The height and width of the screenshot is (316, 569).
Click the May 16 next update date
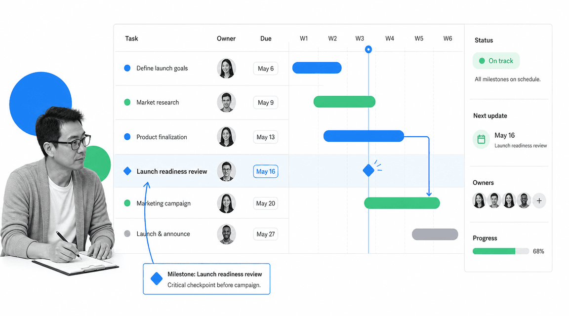tap(504, 135)
